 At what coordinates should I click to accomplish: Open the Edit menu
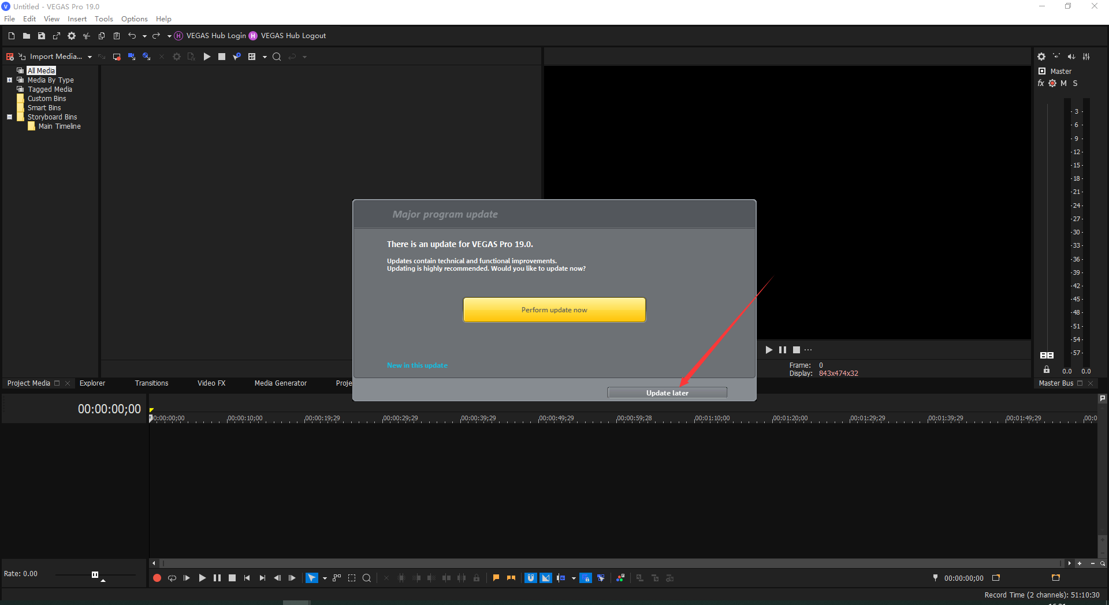point(29,19)
